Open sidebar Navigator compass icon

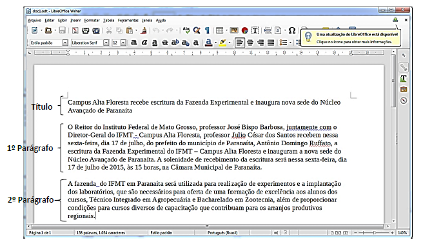click(404, 101)
